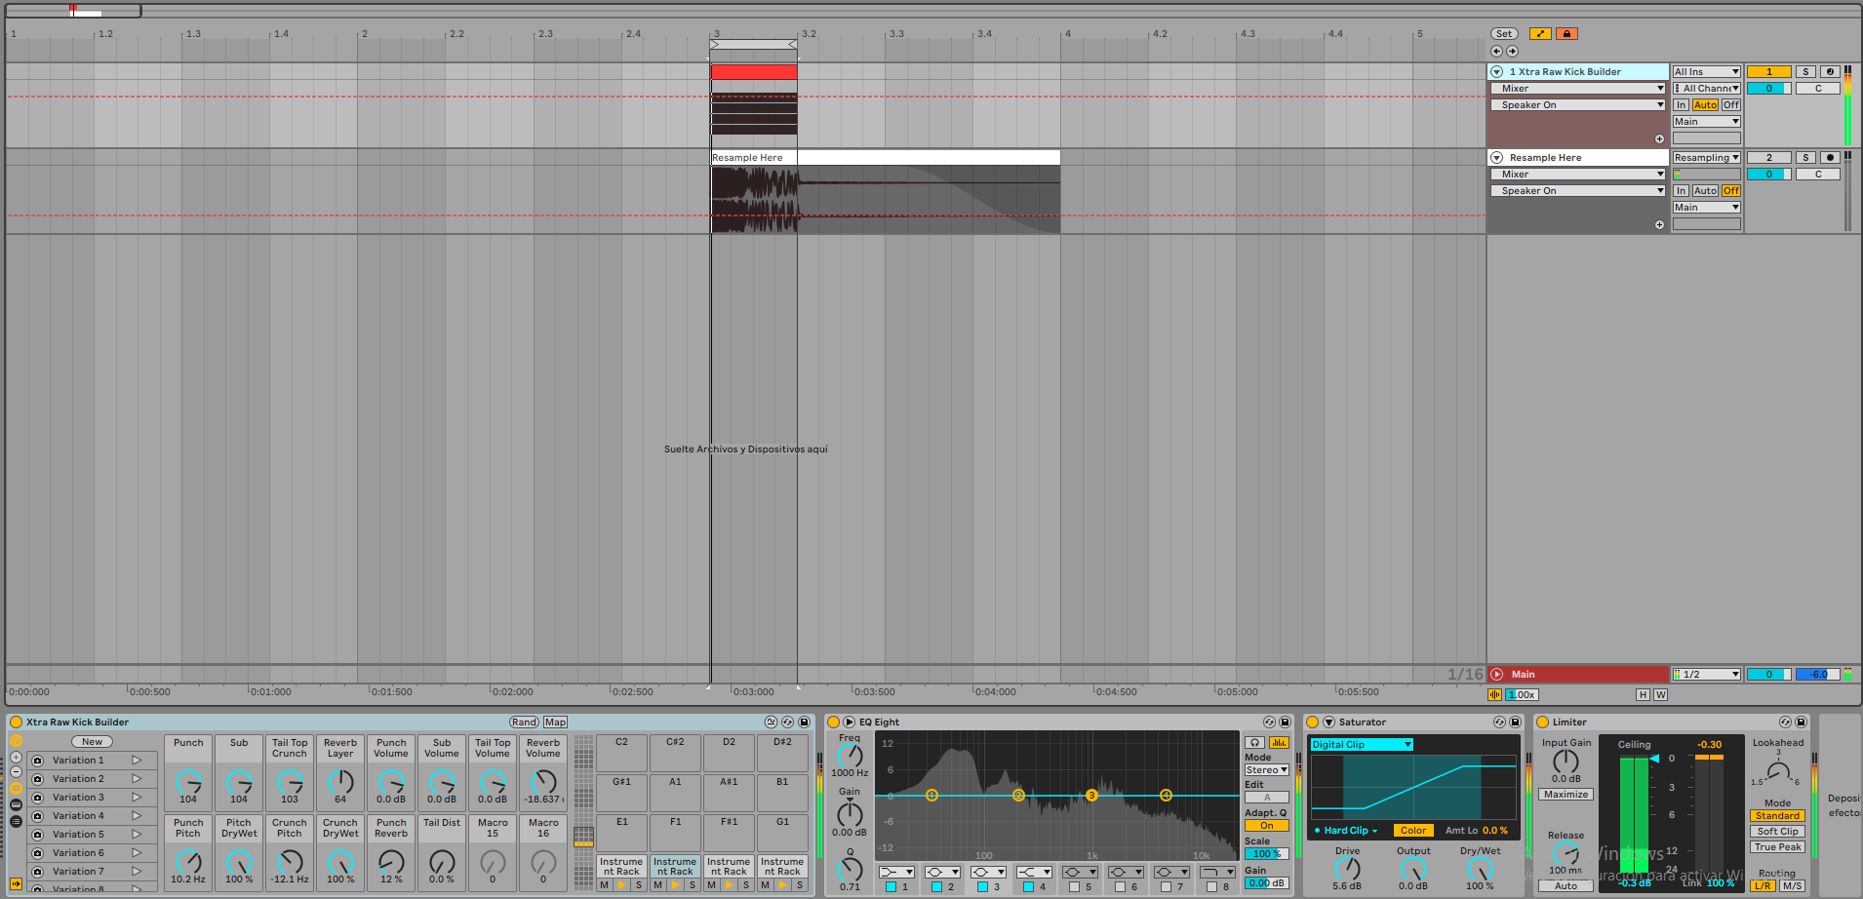Screen dimensions: 1863x899
Task: Arm the Resample Here track for recording
Action: click(1830, 158)
